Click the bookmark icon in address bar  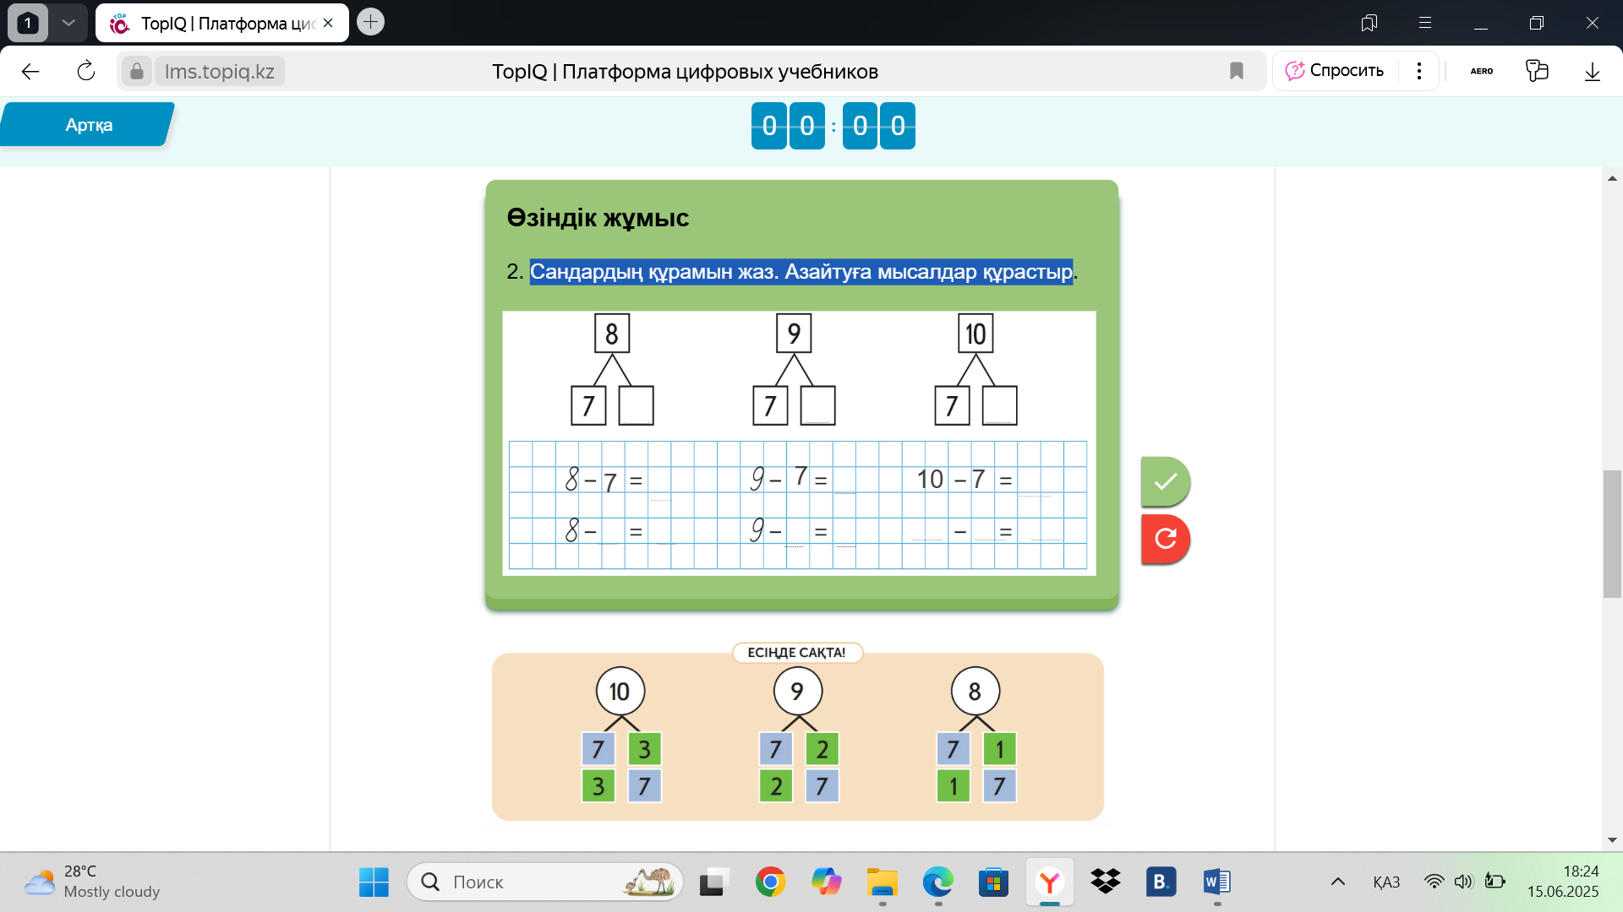click(1236, 71)
